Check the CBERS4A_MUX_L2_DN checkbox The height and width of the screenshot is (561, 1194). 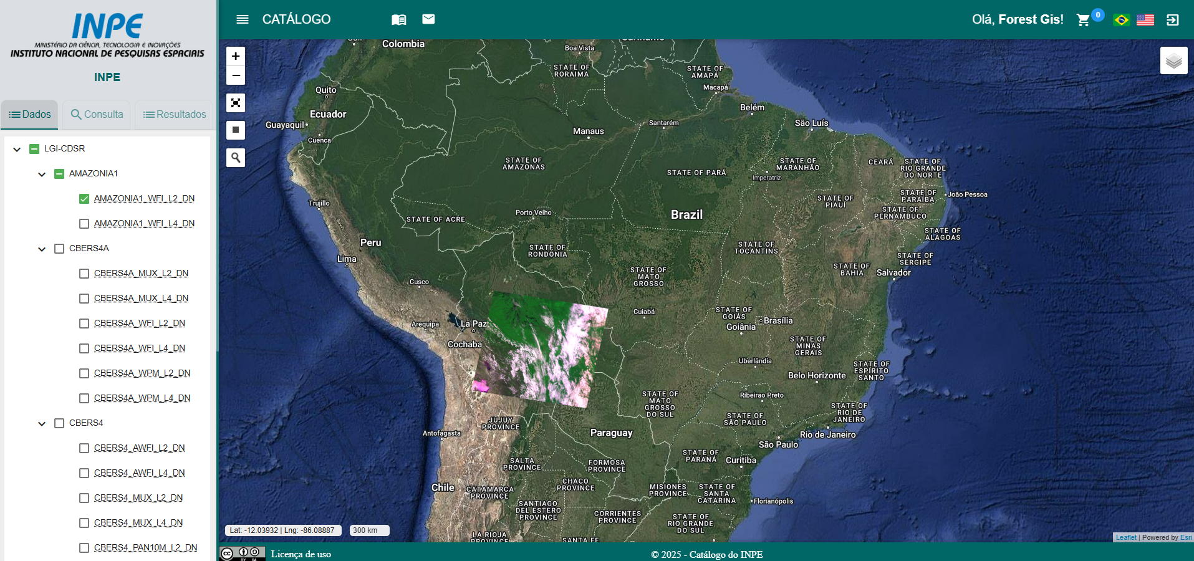84,274
